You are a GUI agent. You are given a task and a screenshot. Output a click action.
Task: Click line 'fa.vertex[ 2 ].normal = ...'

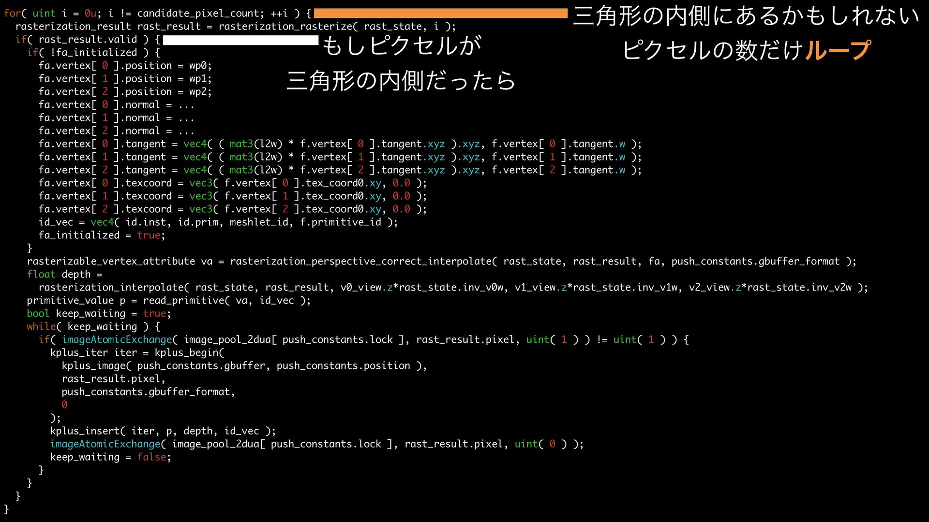[x=117, y=131]
